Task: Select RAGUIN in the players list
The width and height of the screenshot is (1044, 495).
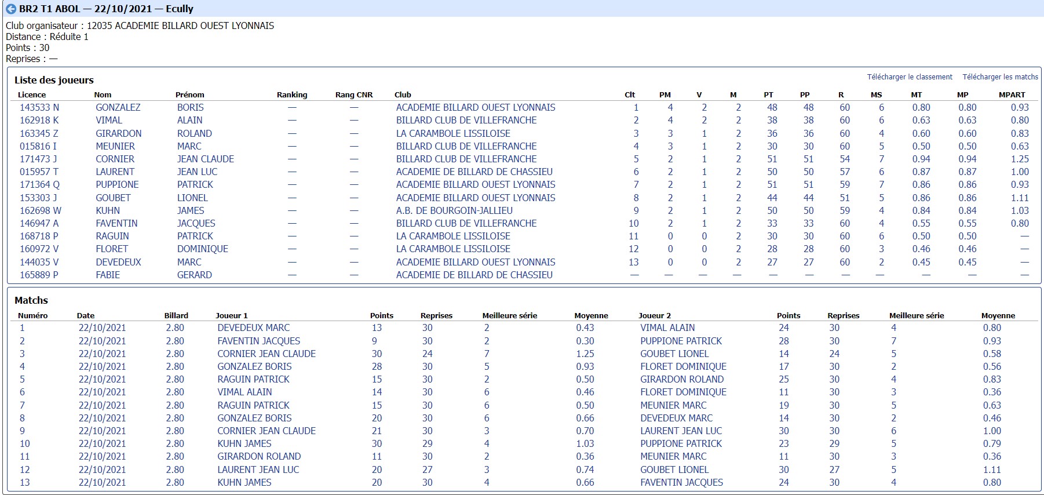Action: click(x=112, y=236)
